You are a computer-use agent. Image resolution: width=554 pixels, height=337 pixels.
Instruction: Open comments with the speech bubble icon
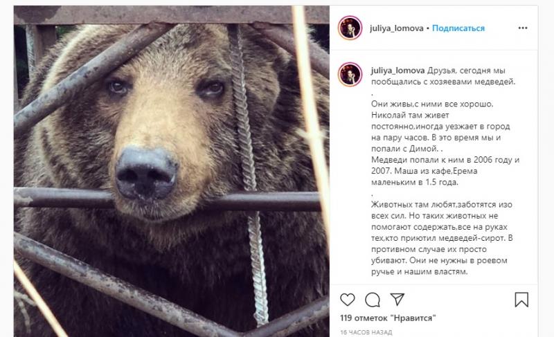[x=373, y=300]
